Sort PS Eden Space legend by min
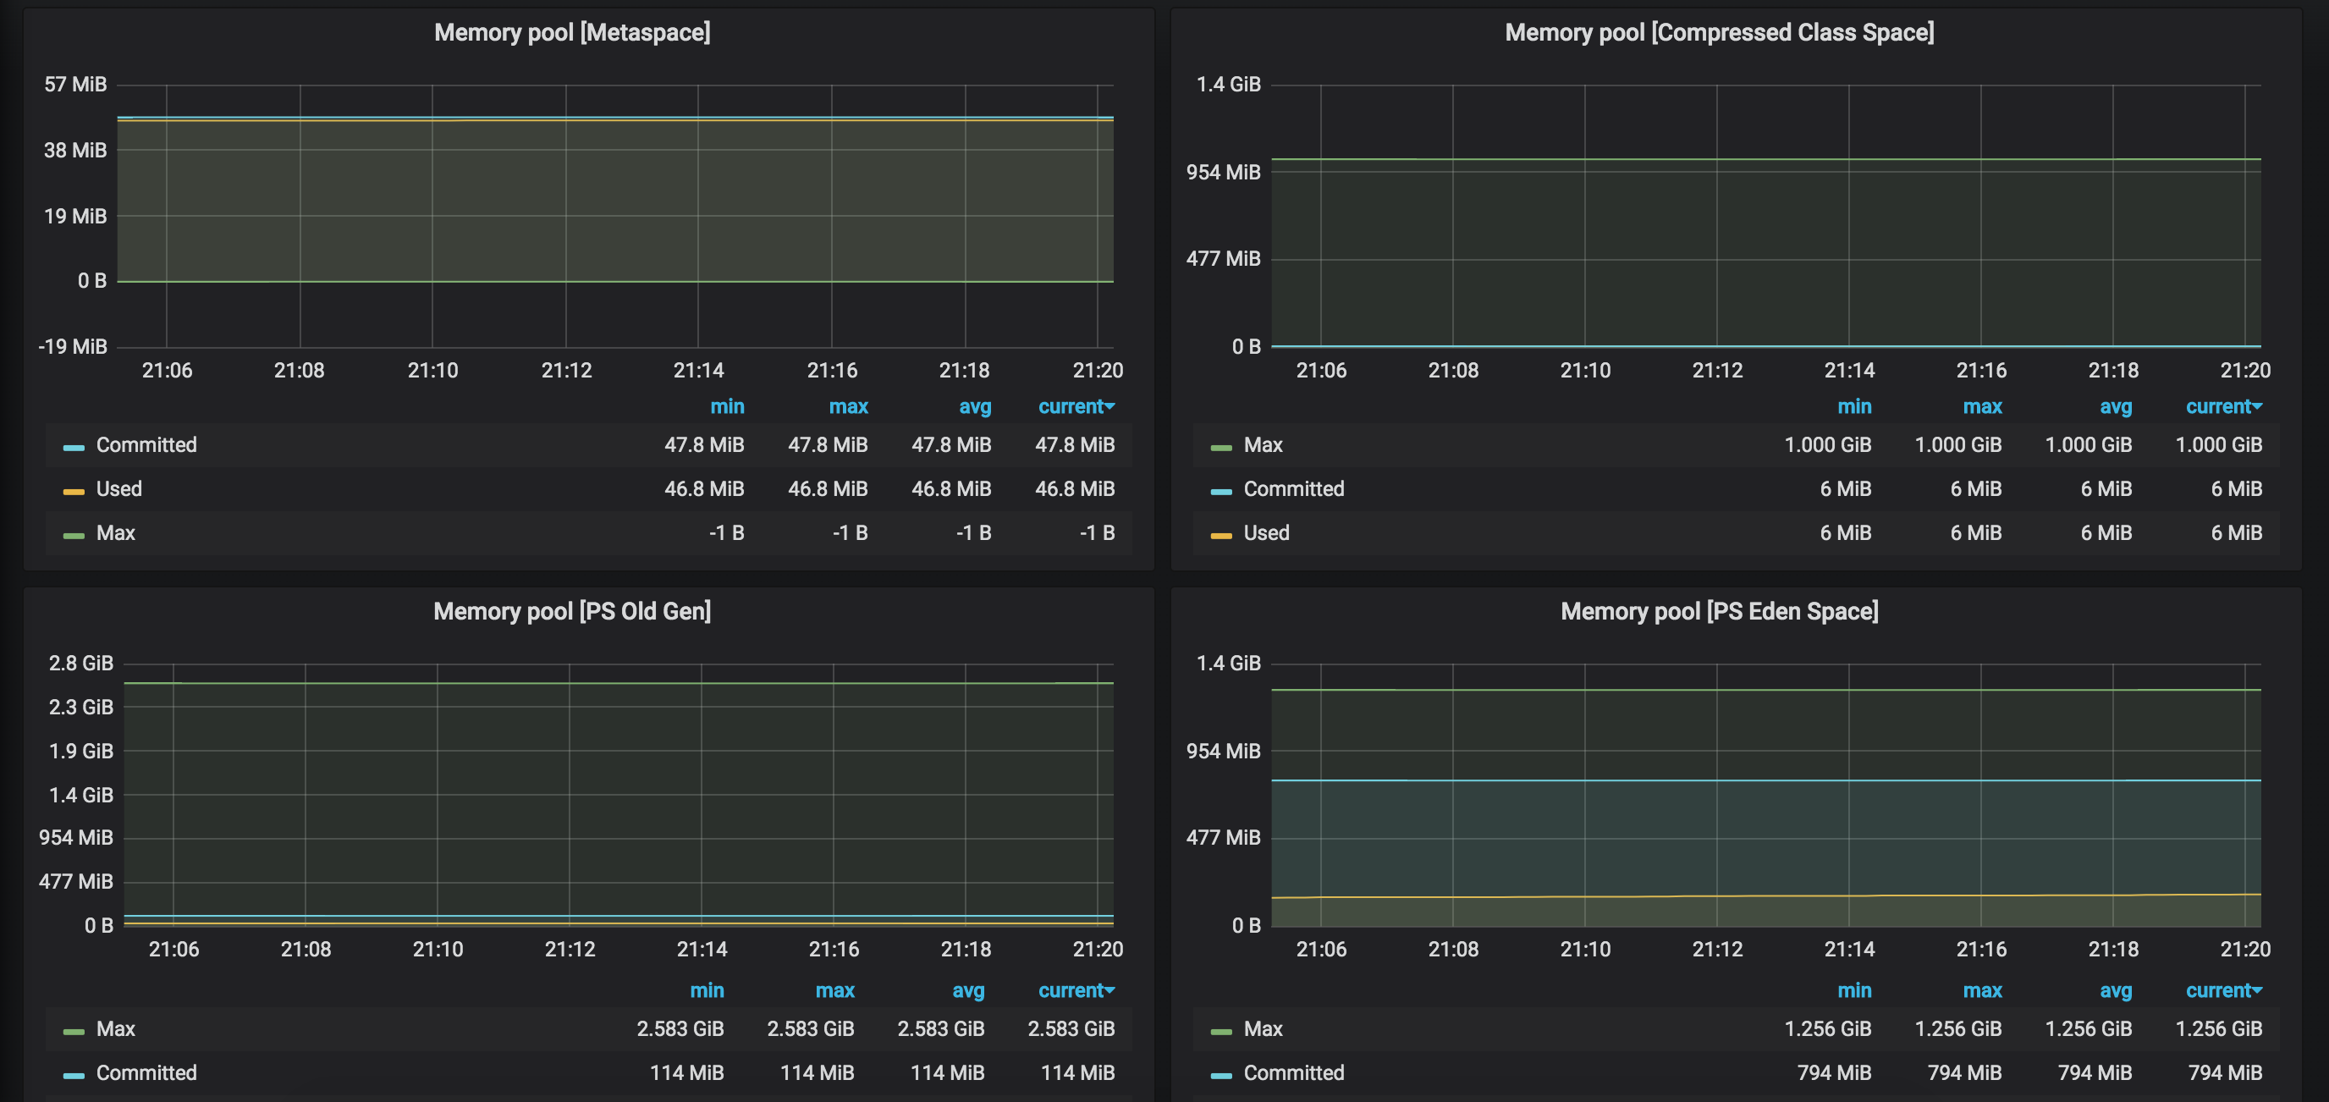 1854,991
